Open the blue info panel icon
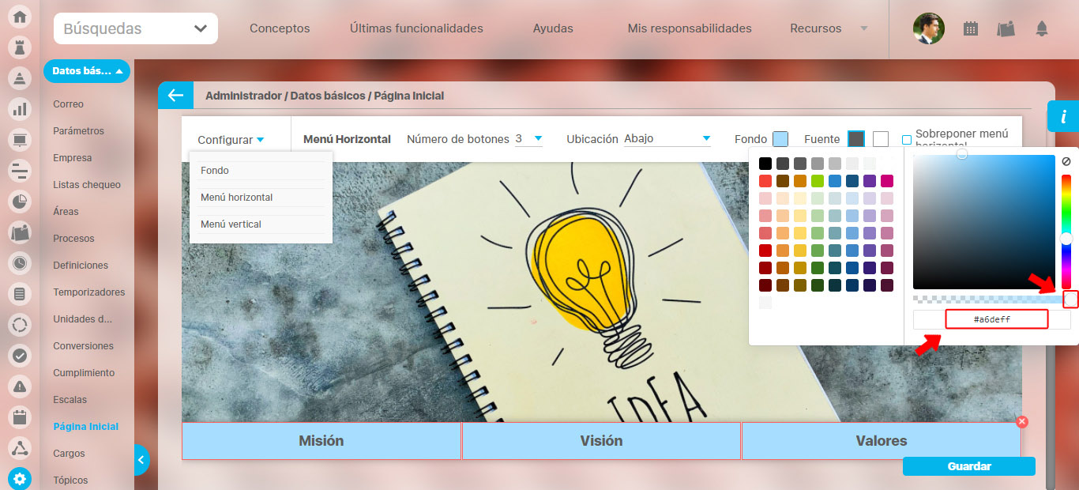Screen dimensions: 1079x490 click(x=1063, y=117)
